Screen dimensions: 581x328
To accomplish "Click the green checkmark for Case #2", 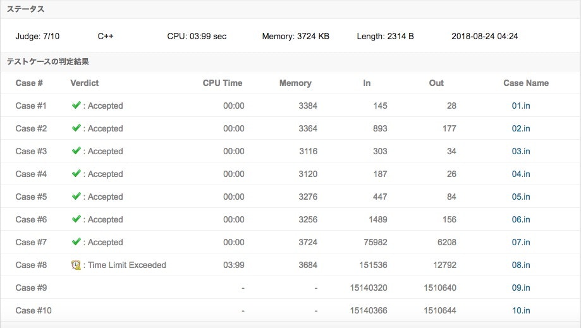I will click(x=76, y=128).
